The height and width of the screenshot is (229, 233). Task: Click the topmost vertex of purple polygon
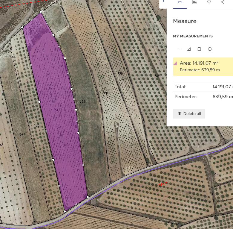coord(41,12)
